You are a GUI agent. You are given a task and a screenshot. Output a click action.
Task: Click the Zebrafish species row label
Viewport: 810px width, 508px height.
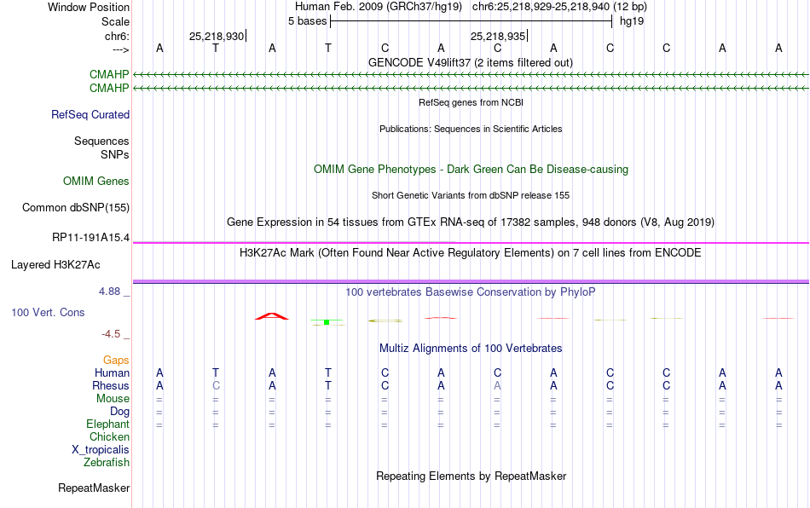tap(107, 463)
